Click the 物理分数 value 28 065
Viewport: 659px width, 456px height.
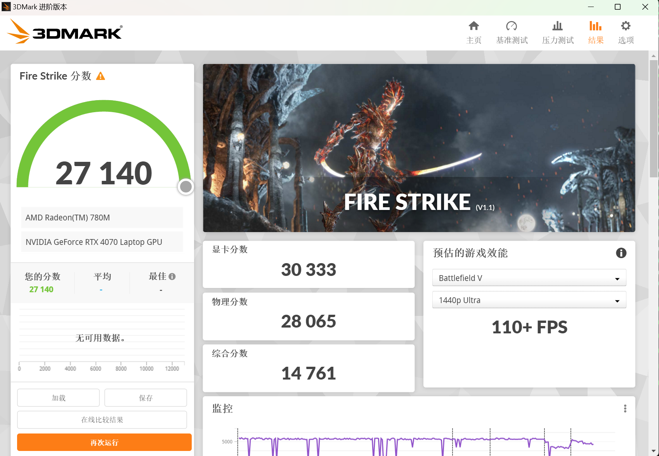coord(309,321)
